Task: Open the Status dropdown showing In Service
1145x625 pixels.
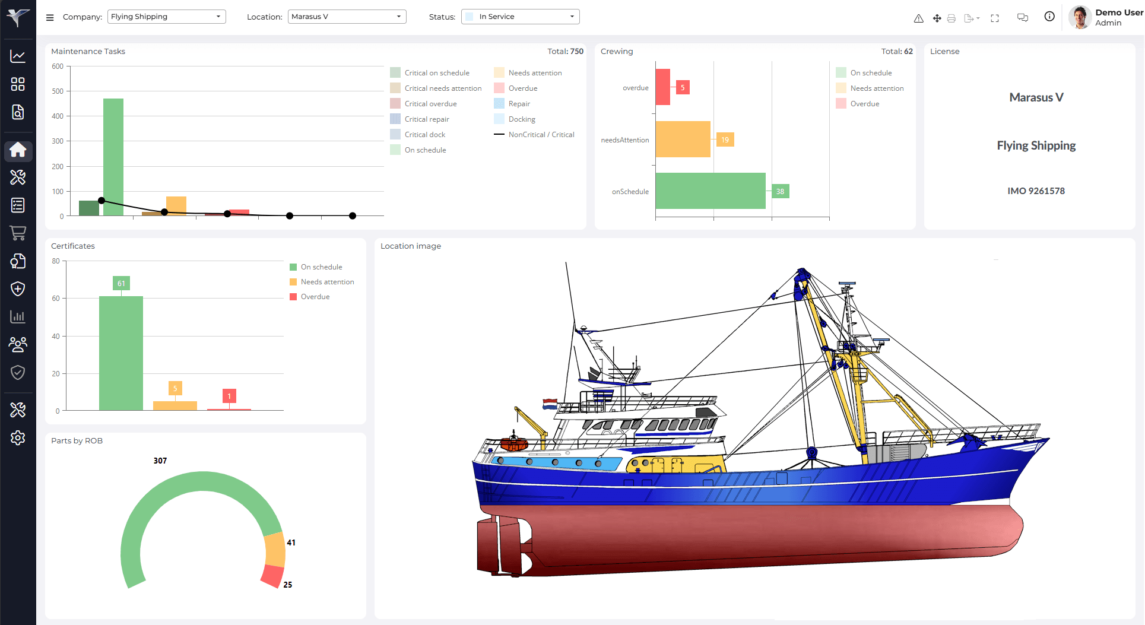Action: tap(521, 17)
